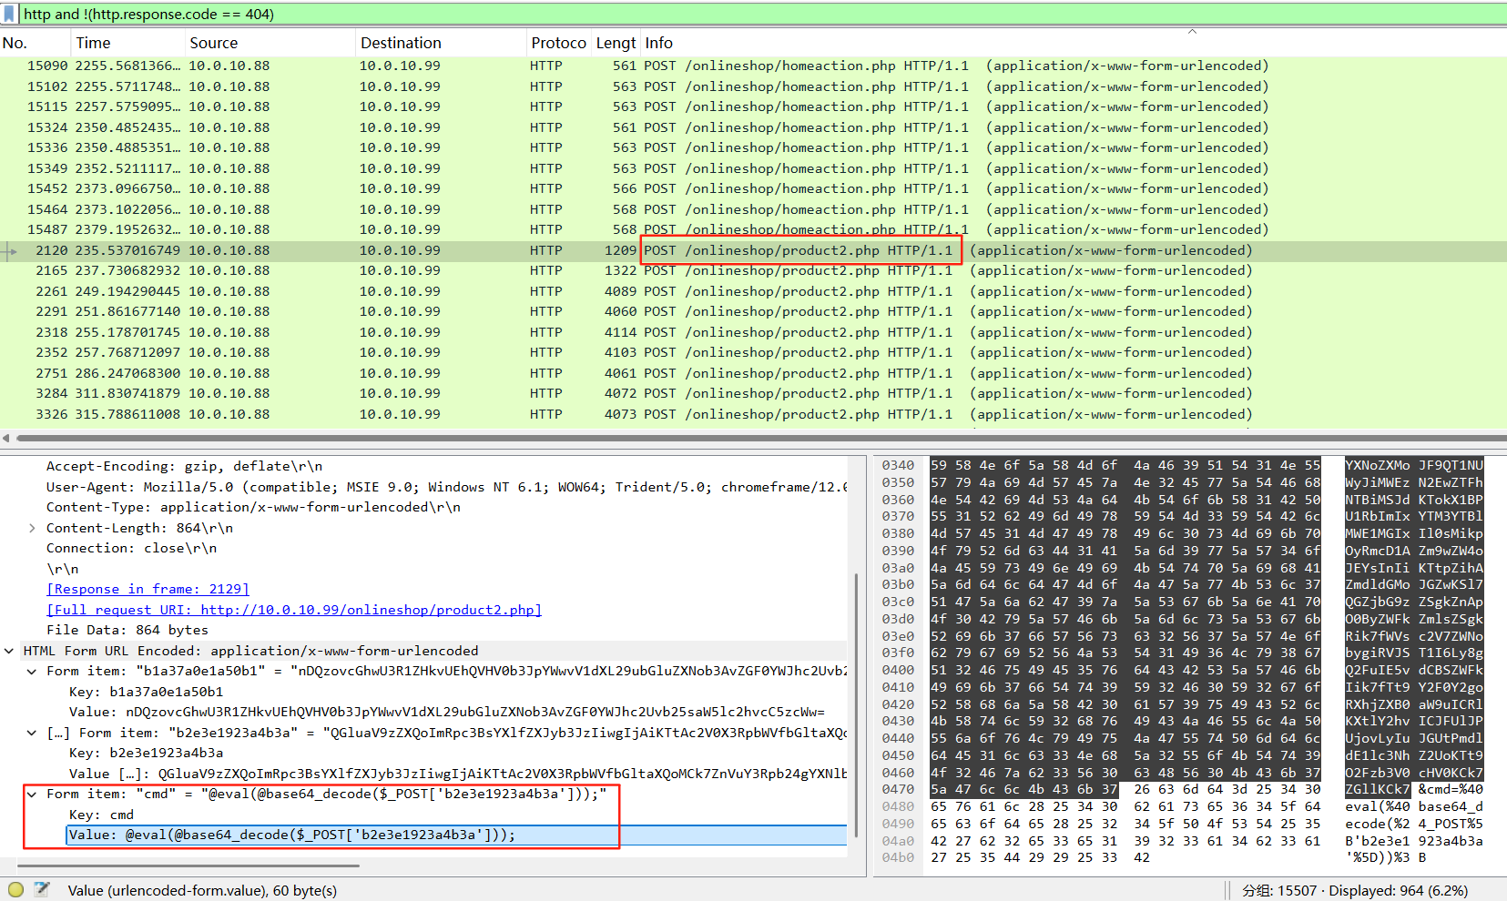Select packet number 15324 row
The width and height of the screenshot is (1507, 901).
point(753,127)
